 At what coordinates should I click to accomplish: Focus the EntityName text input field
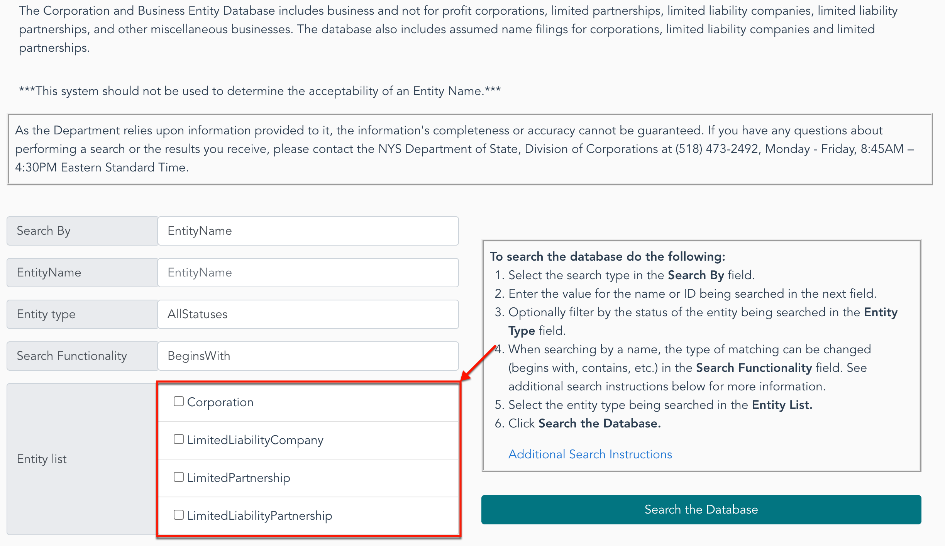pyautogui.click(x=308, y=273)
